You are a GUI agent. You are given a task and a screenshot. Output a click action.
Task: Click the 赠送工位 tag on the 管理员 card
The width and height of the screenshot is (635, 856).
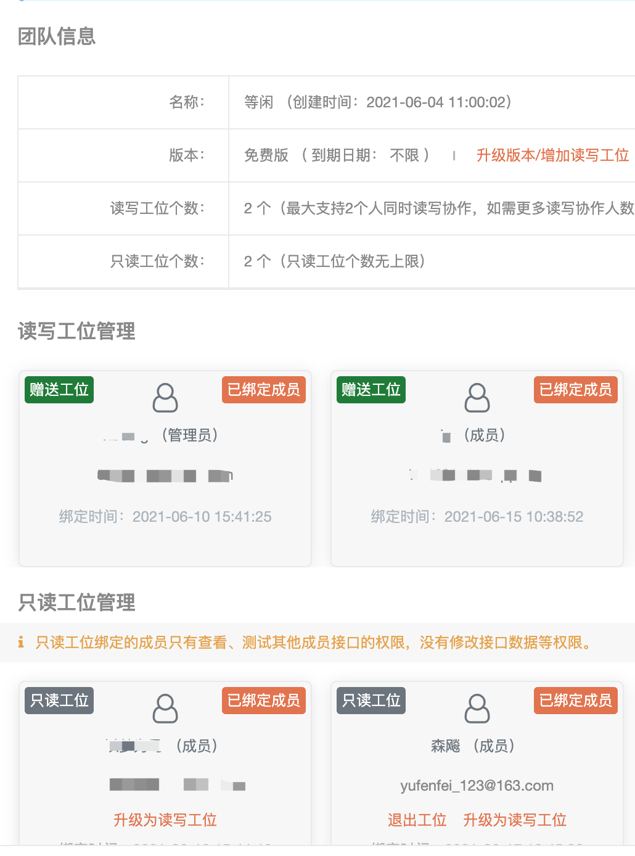tap(59, 390)
